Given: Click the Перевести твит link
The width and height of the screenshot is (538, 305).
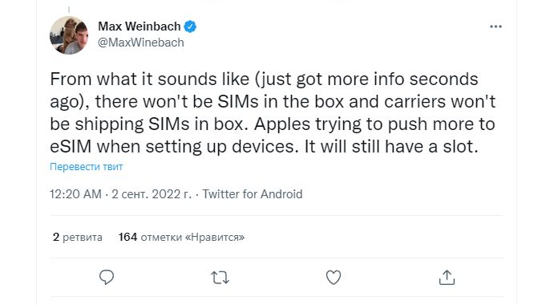Looking at the screenshot, I should pos(87,167).
